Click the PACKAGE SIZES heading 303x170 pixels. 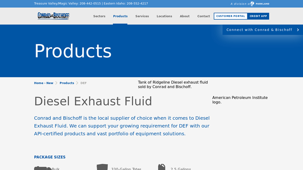coord(50,157)
